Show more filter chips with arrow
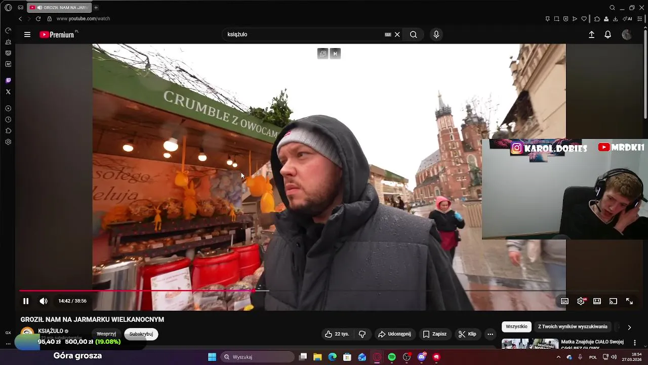This screenshot has height=365, width=648. coord(629,327)
